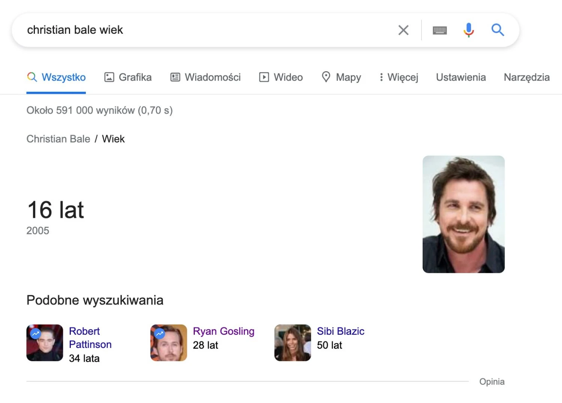Click the '34 lata' age text
The height and width of the screenshot is (403, 562).
pos(84,358)
